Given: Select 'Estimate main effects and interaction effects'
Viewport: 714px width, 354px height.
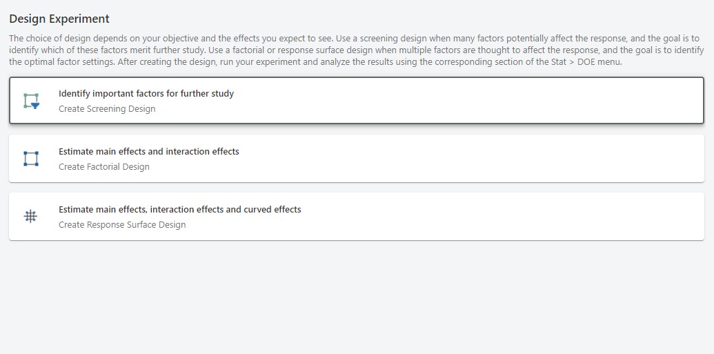Looking at the screenshot, I should (x=149, y=151).
